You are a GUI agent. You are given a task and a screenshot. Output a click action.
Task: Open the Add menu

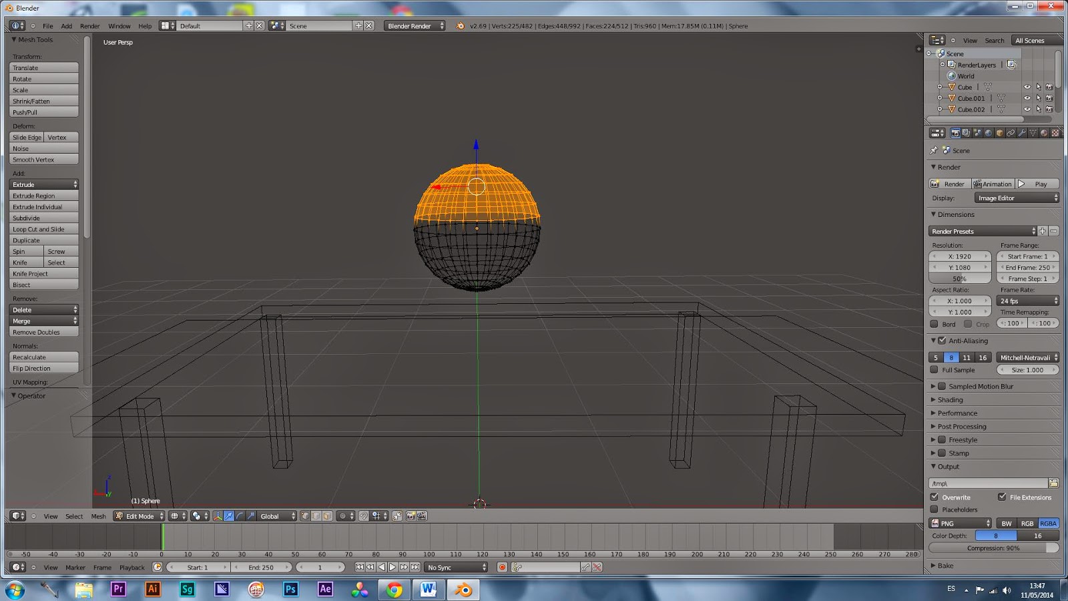click(66, 26)
